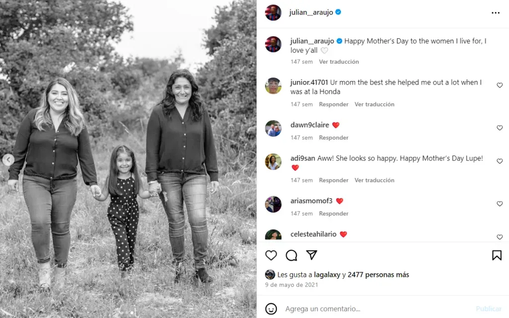Like dawn9claire's comment
This screenshot has width=509, height=318.
pyautogui.click(x=500, y=128)
